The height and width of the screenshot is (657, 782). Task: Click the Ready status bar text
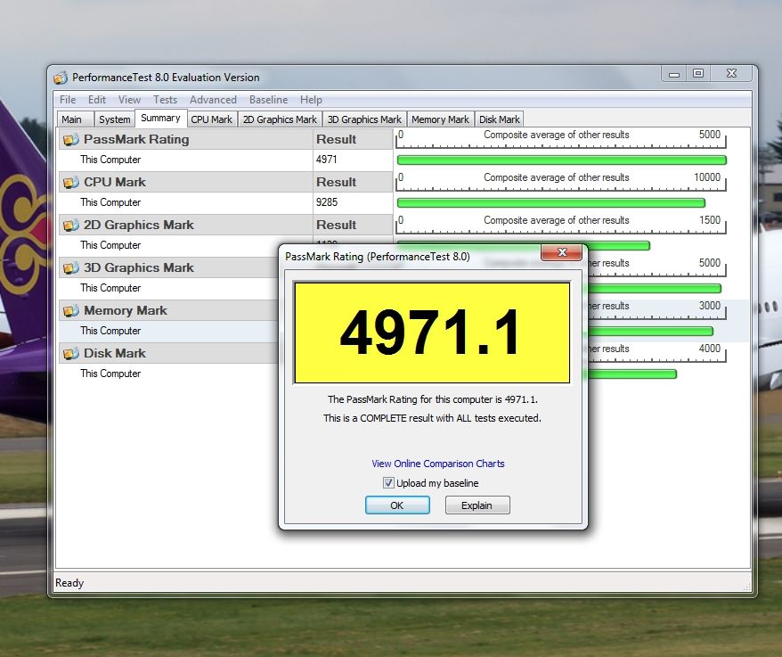69,583
